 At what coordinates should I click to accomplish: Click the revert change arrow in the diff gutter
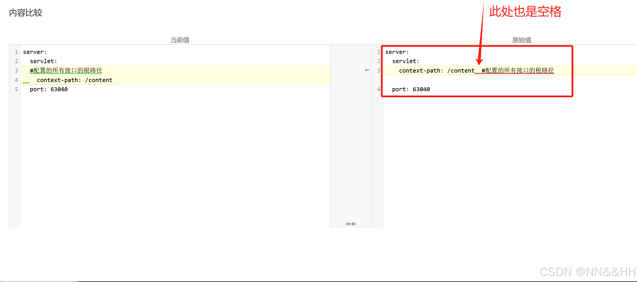[367, 70]
